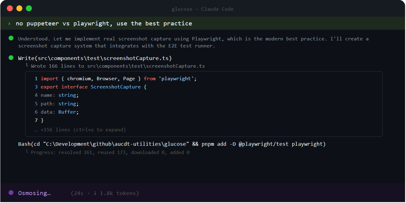Click the 'glucose — Claude Code' window title
This screenshot has width=406, height=203.
[x=203, y=9]
